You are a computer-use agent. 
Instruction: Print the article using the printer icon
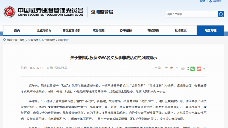click(x=183, y=68)
